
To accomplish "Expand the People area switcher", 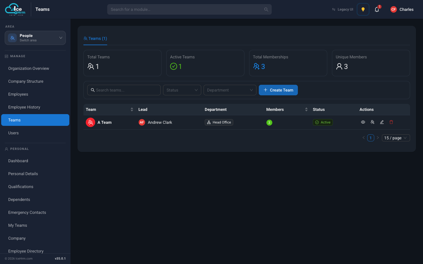I will [x=35, y=38].
